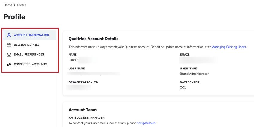Click the Account Team heading

[x=82, y=110]
